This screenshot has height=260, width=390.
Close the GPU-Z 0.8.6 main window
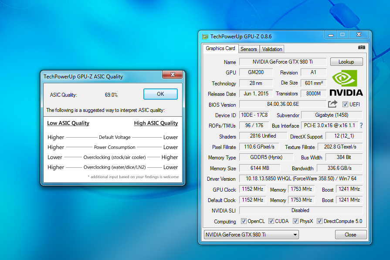coord(359,34)
